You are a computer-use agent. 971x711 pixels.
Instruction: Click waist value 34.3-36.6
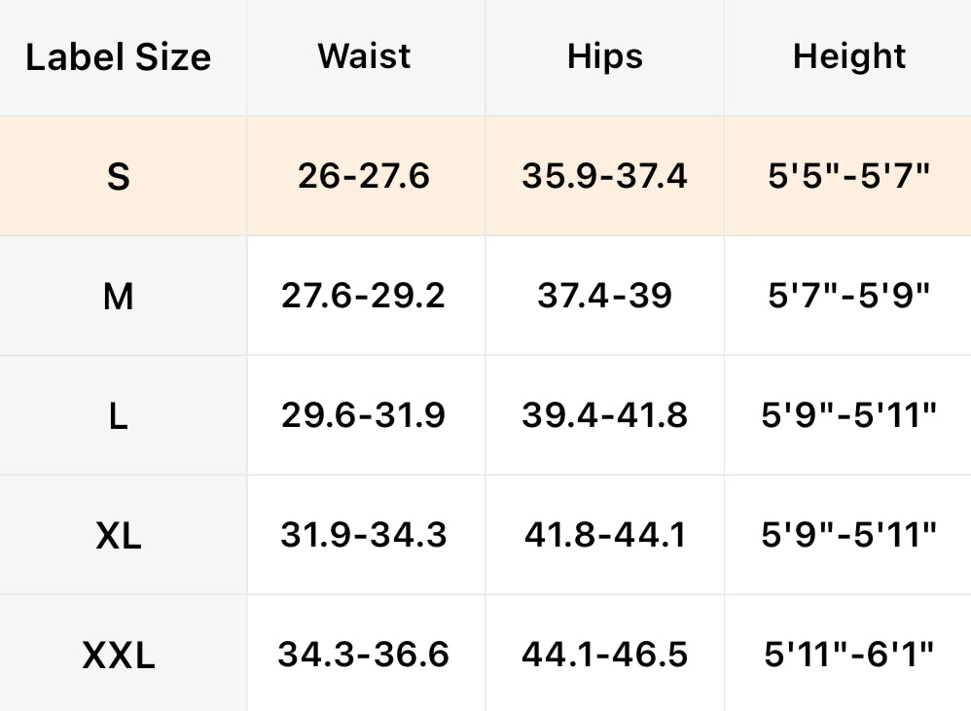[x=364, y=655]
